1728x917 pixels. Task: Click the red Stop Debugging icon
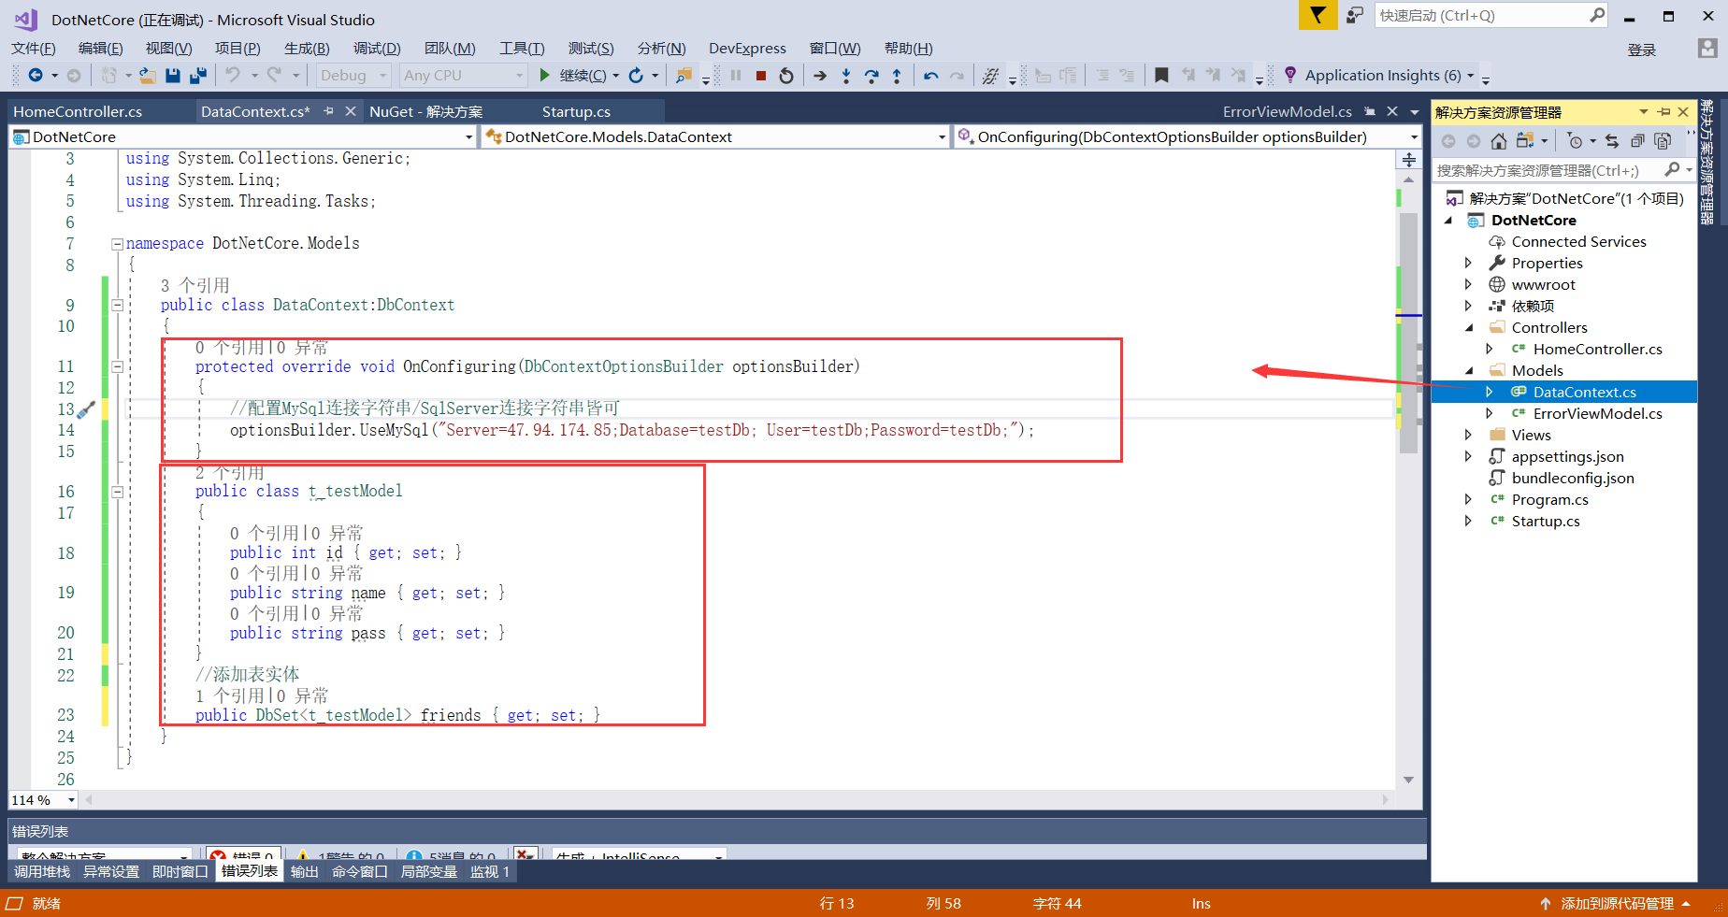[x=759, y=75]
